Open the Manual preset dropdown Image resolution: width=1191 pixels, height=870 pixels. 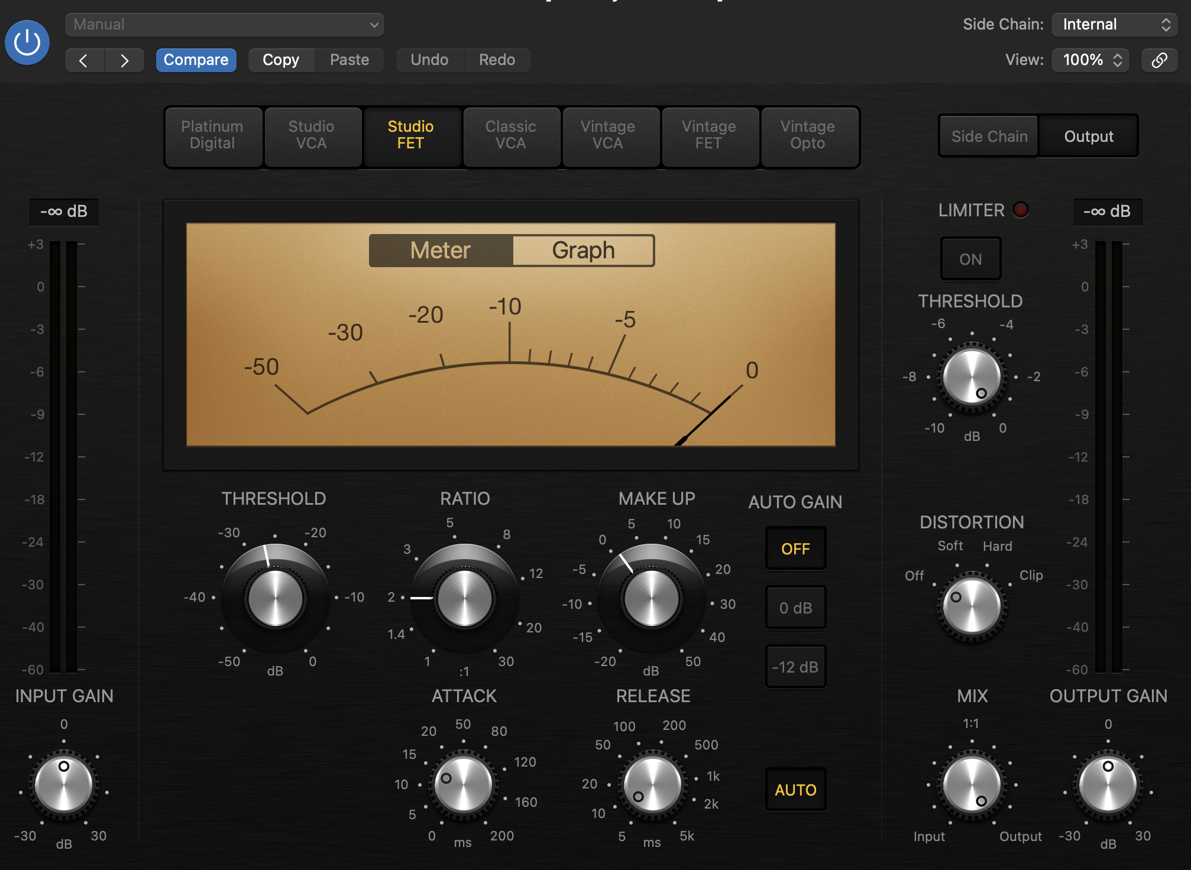225,25
